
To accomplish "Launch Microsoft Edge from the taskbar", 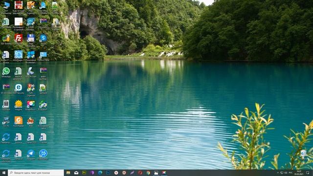I will (x=100, y=173).
